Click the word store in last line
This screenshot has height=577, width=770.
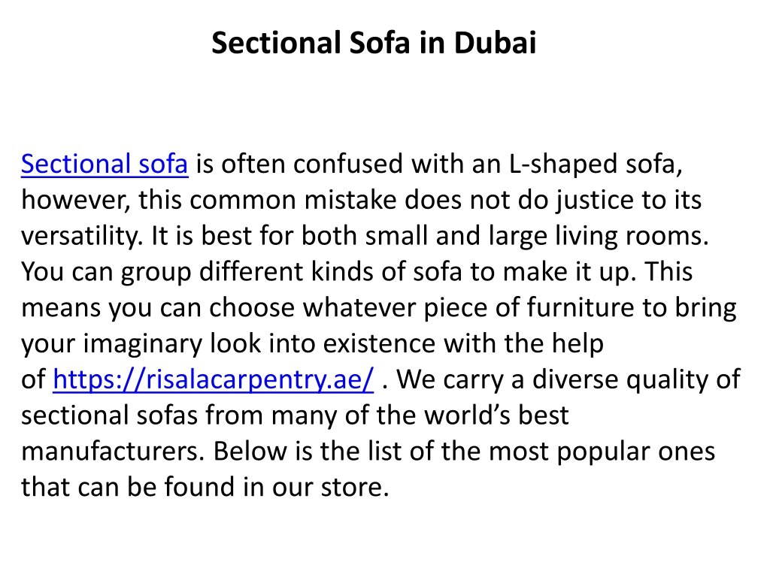click(x=355, y=488)
